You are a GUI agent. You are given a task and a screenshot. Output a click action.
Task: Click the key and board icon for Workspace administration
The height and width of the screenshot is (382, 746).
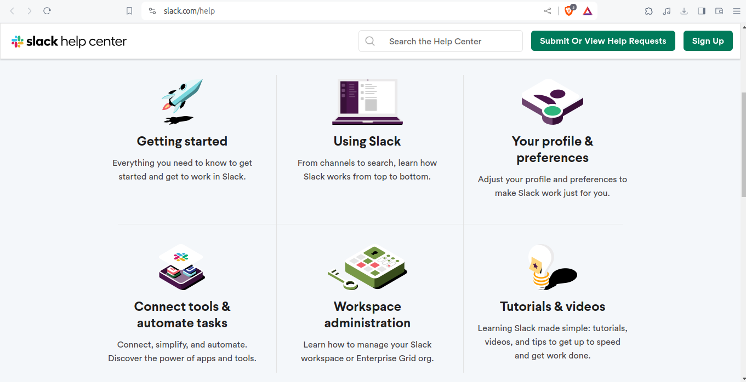(367, 267)
